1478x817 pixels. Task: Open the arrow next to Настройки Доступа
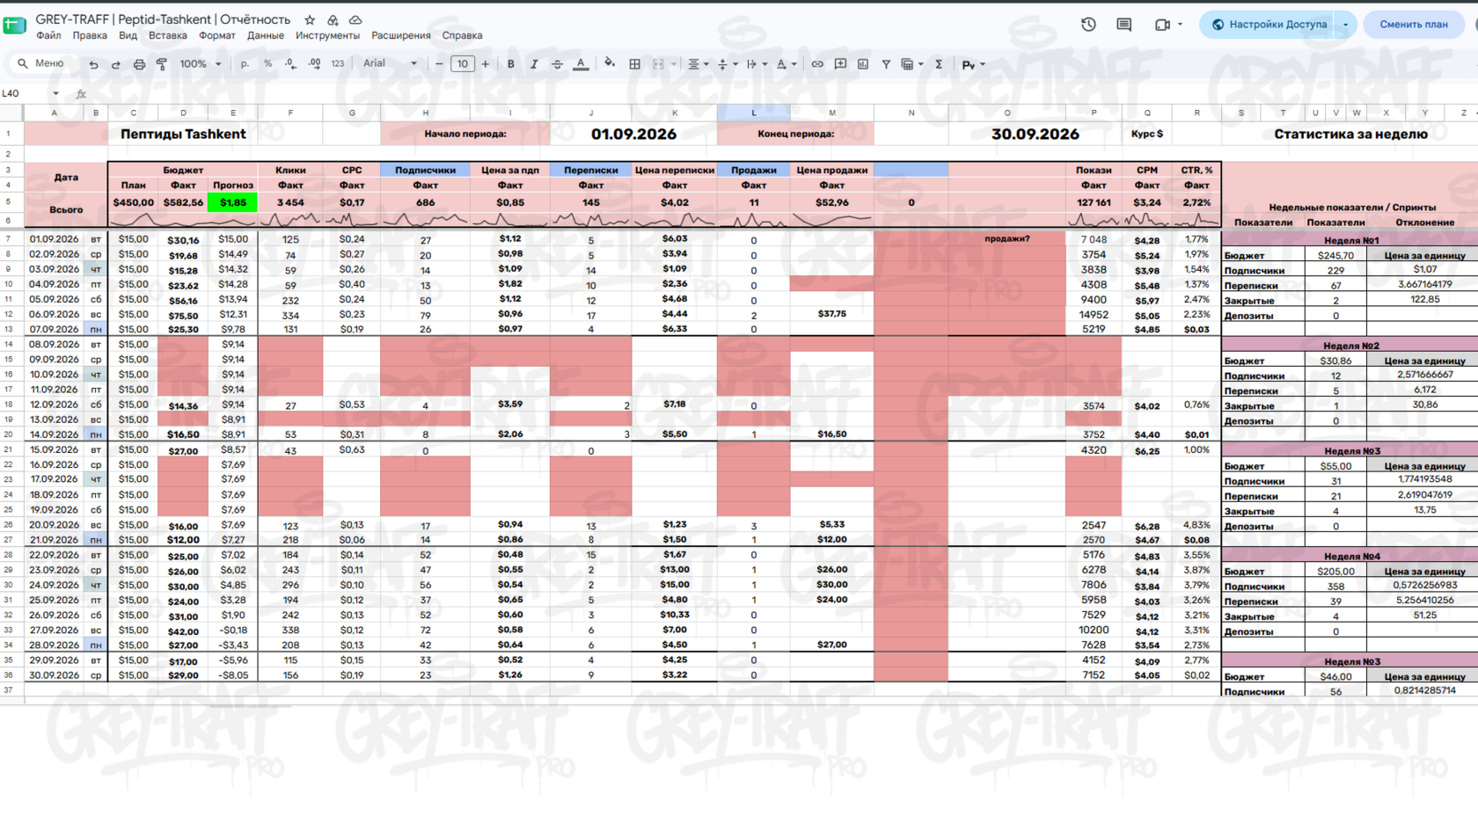point(1345,25)
